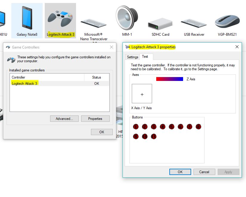Select the SDHC Card drive icon
Image resolution: width=246 pixels, height=197 pixels.
160,24
